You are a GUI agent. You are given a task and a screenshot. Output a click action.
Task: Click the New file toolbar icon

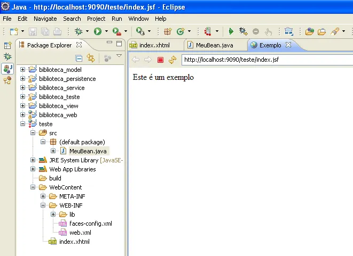click(x=14, y=31)
